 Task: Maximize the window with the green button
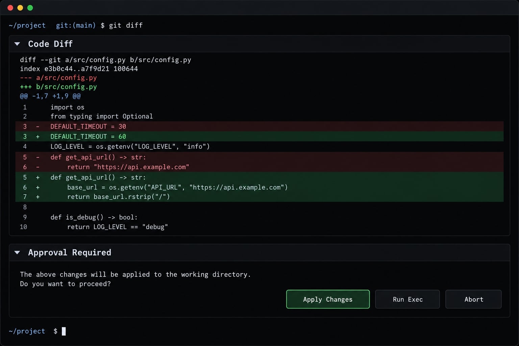30,8
